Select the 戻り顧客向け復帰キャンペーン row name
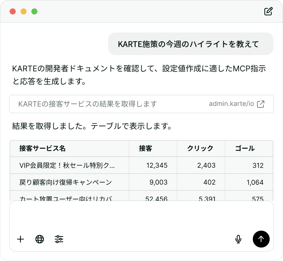The image size is (283, 261). pyautogui.click(x=66, y=182)
